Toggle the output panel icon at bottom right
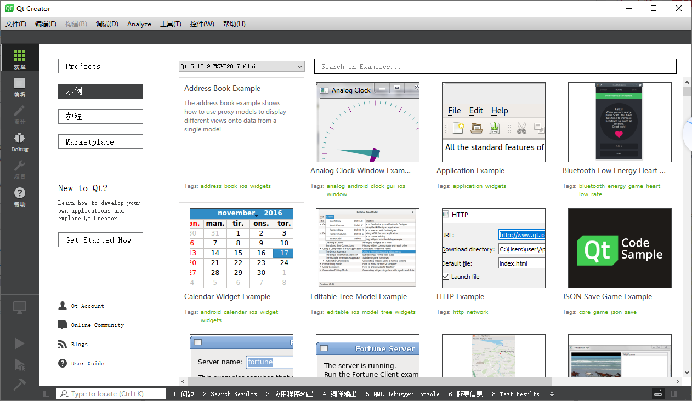This screenshot has height=401, width=692. coord(657,393)
